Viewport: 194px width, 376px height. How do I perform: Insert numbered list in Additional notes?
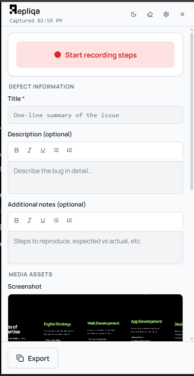pos(69,220)
